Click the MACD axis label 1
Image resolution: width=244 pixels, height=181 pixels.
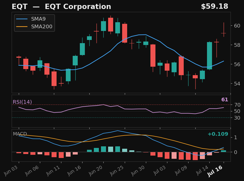pos(236,137)
